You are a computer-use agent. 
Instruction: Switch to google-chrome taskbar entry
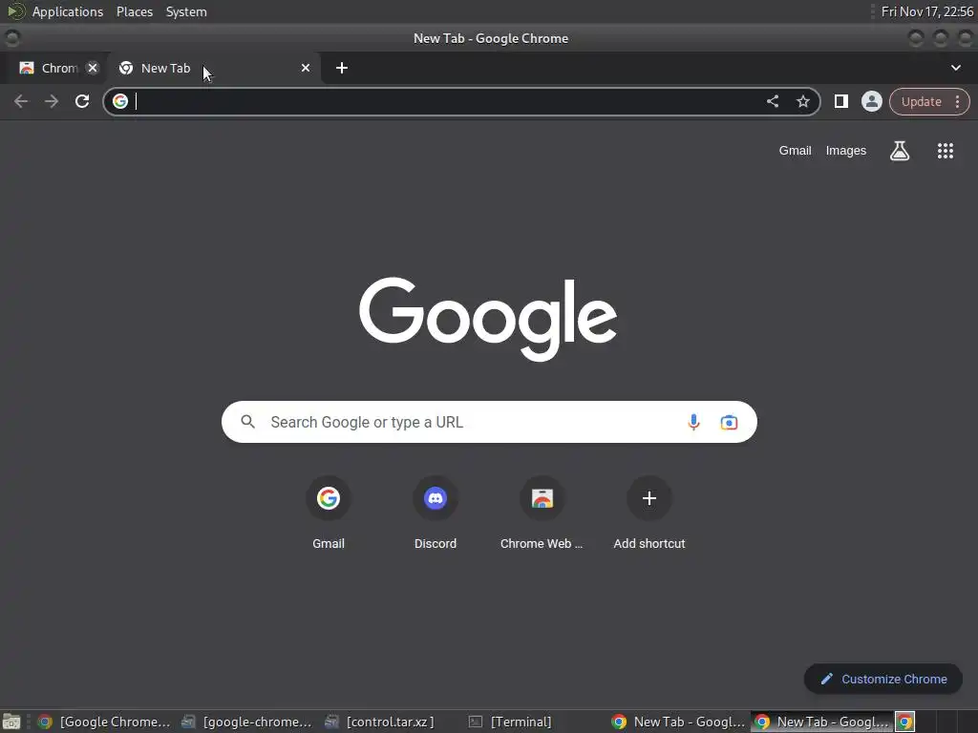246,722
